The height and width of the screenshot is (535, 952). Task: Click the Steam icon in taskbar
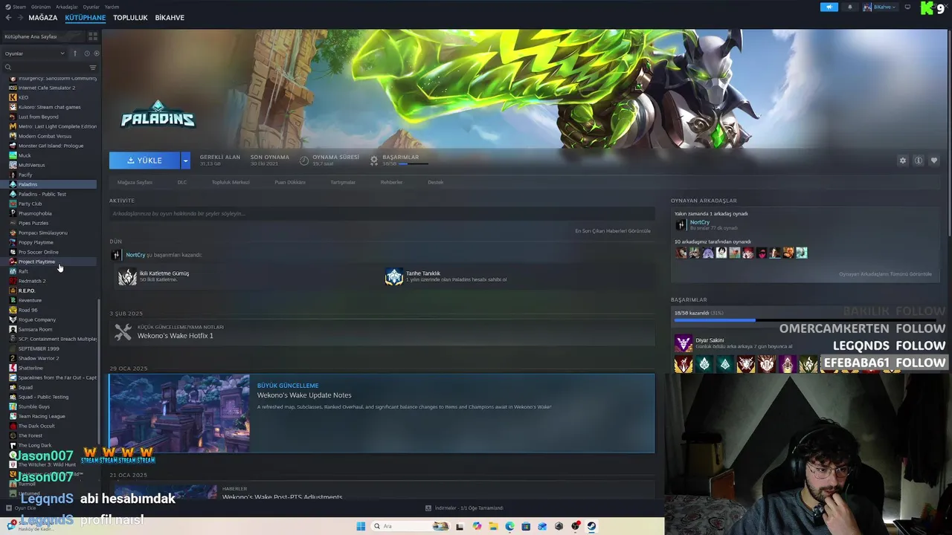pyautogui.click(x=591, y=526)
